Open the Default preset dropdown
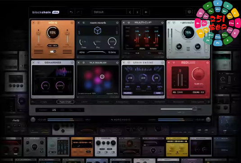Screen dimensions: 241x163 [x=109, y=12]
